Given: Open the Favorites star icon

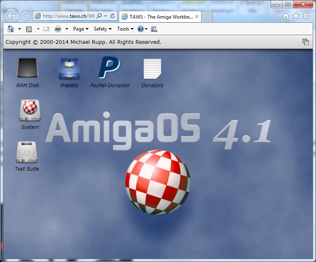Looking at the screenshot, I should [x=296, y=16].
